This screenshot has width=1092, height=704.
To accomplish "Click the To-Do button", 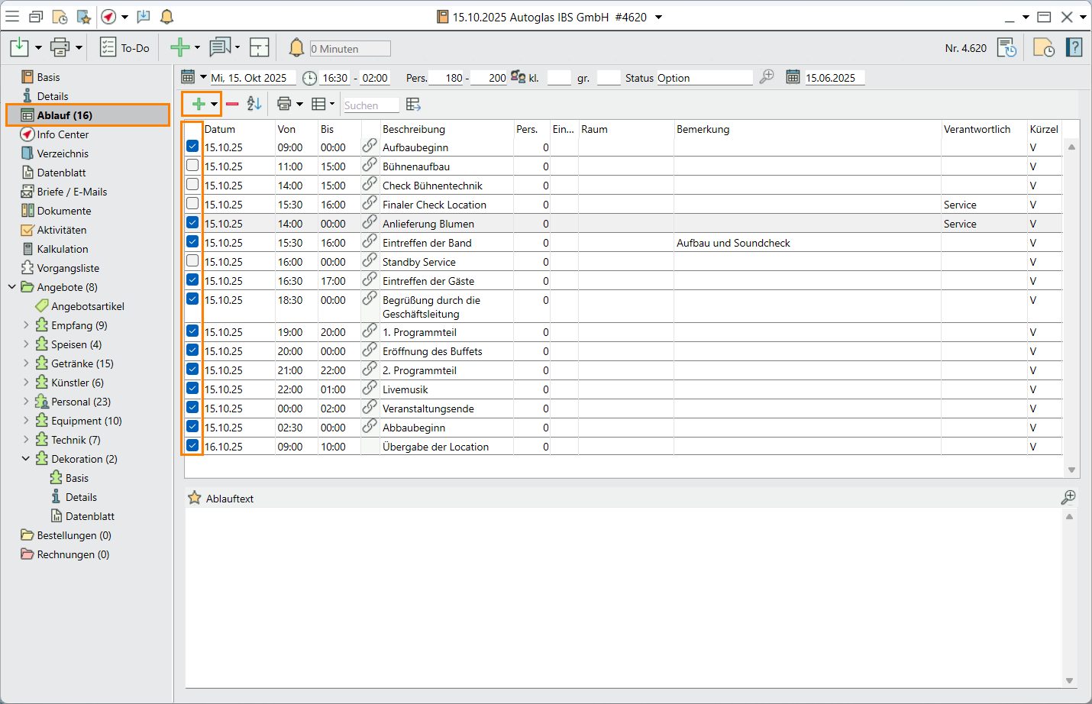I will coord(125,48).
